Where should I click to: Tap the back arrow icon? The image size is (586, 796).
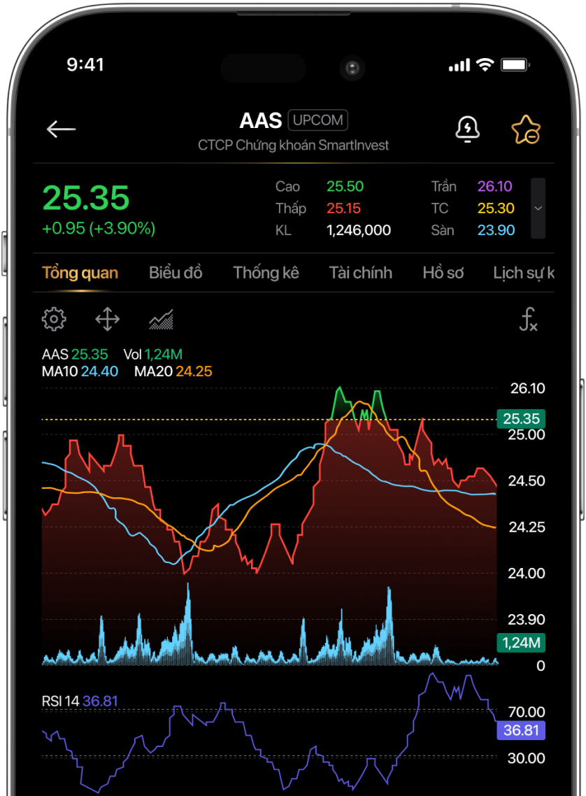tap(61, 129)
